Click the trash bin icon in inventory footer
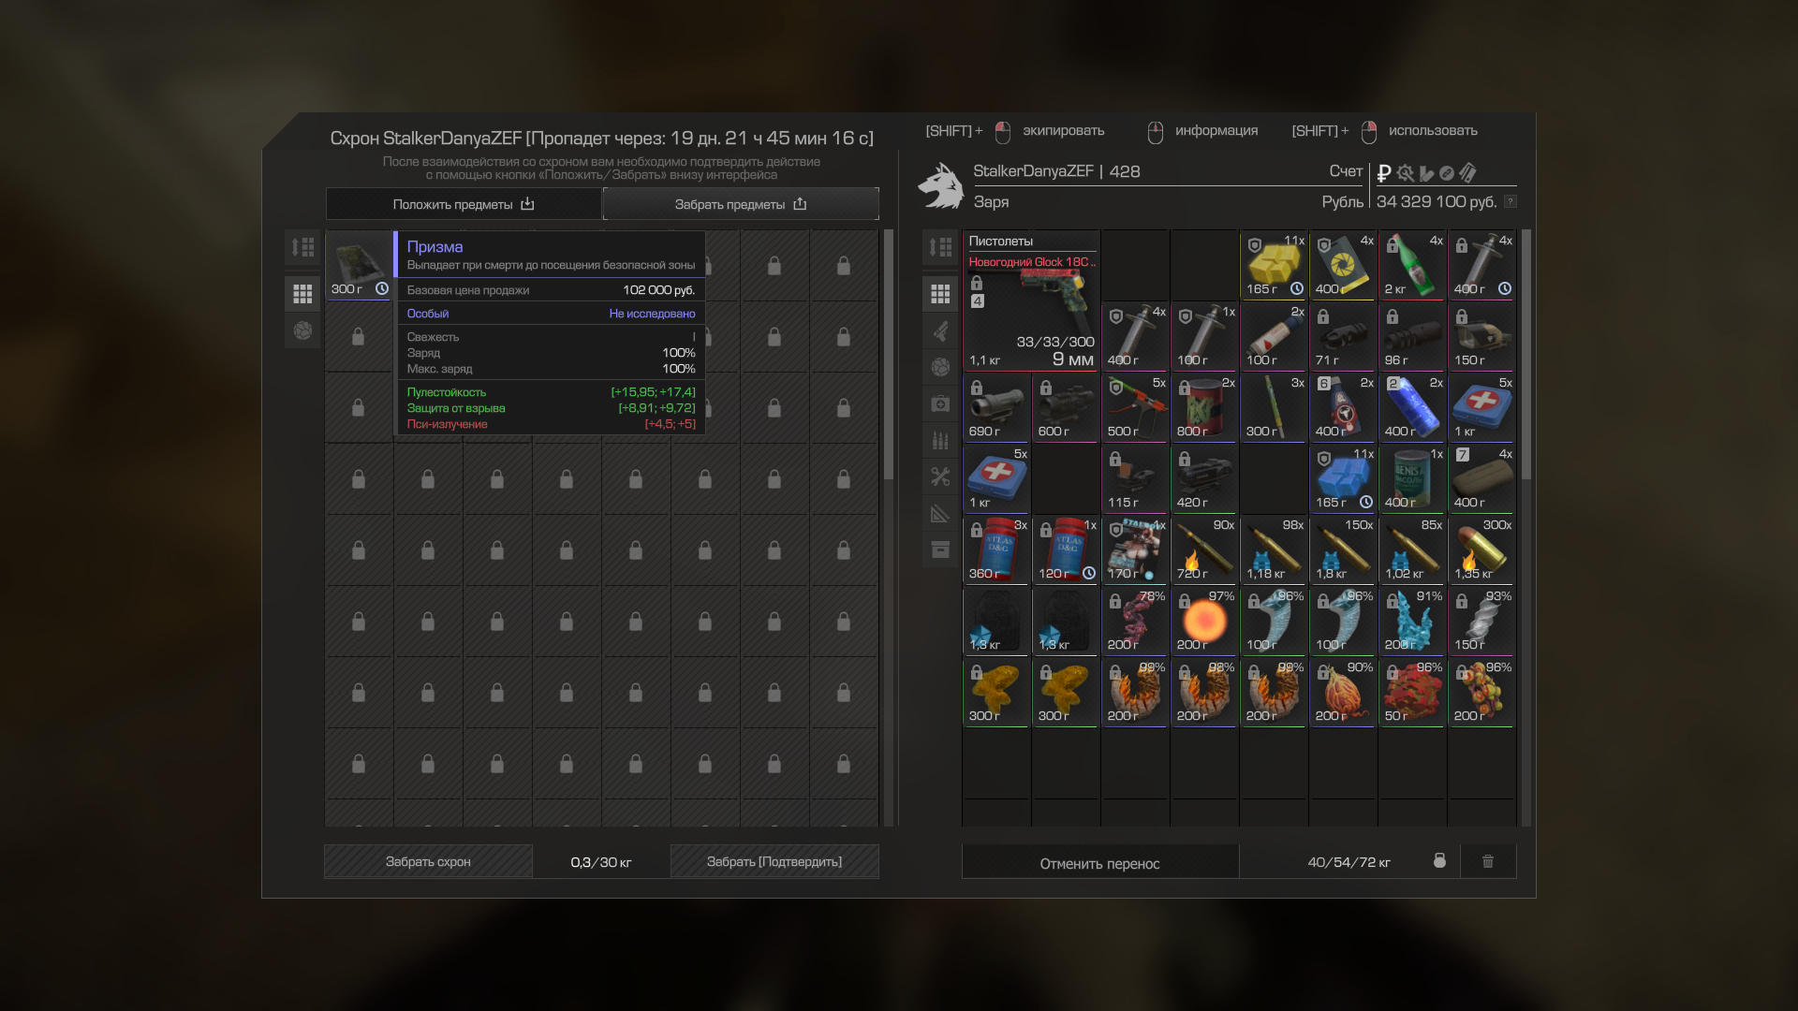Screen dimensions: 1798x1011 [1488, 861]
